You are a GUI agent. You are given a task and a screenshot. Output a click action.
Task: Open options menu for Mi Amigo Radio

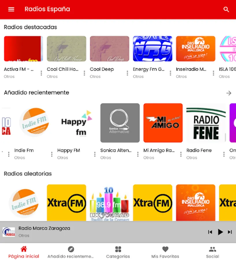[x=181, y=154]
